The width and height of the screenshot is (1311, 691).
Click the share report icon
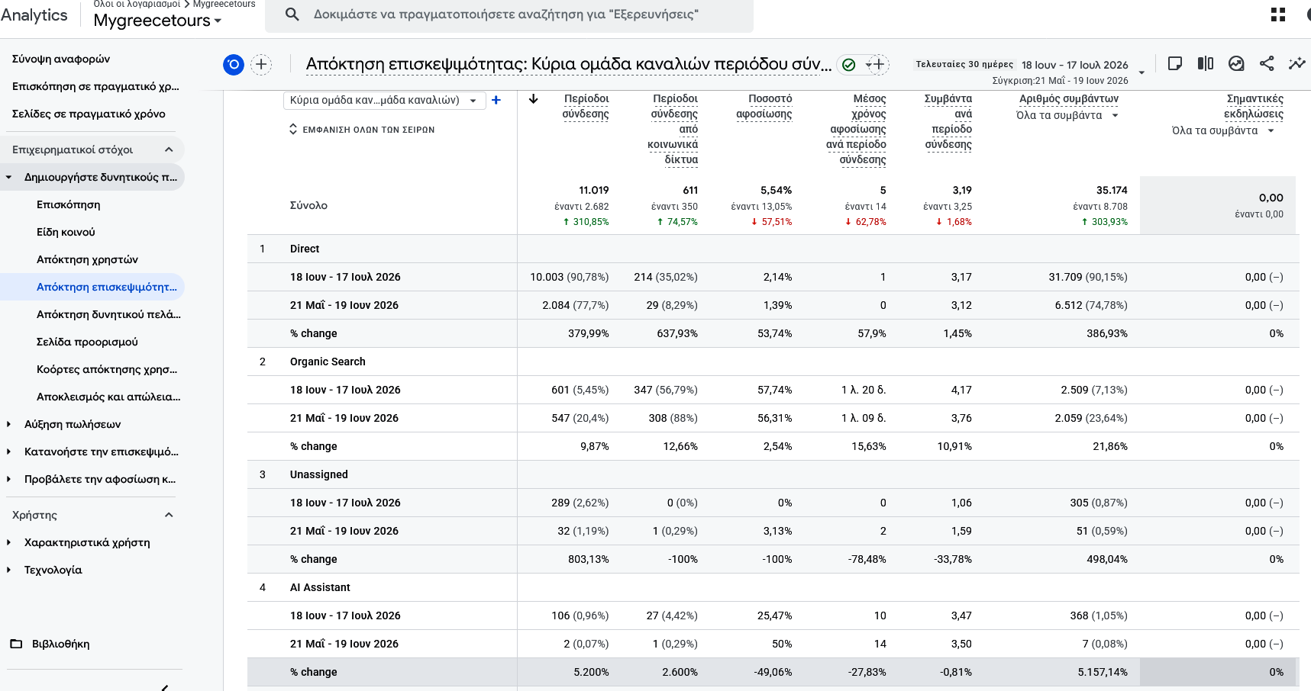(1267, 63)
